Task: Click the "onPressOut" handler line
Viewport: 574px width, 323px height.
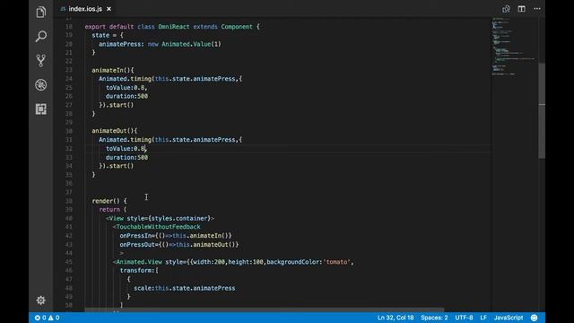Action: pos(179,244)
